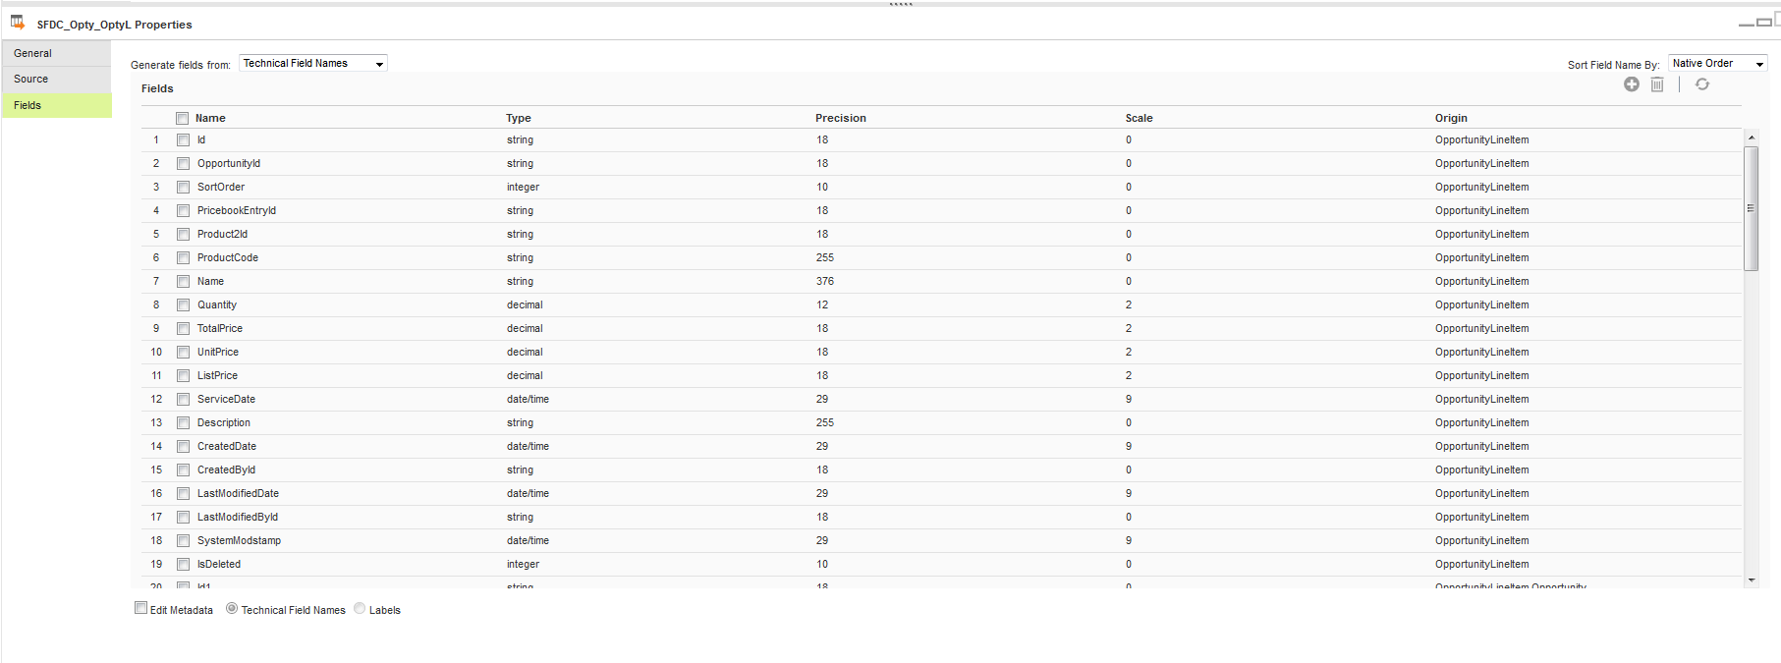Add a new field with plus icon

[1632, 84]
